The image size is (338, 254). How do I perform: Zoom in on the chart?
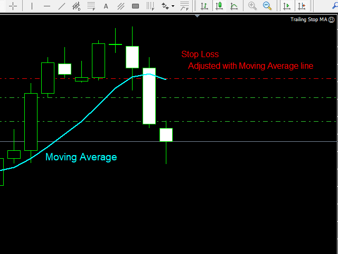pyautogui.click(x=252, y=6)
